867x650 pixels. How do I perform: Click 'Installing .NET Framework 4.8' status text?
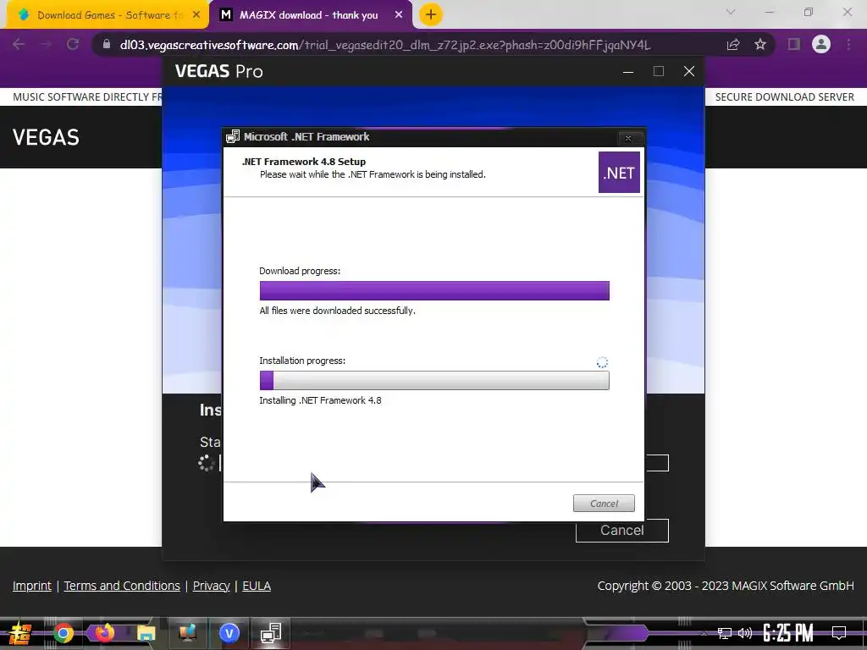point(320,400)
